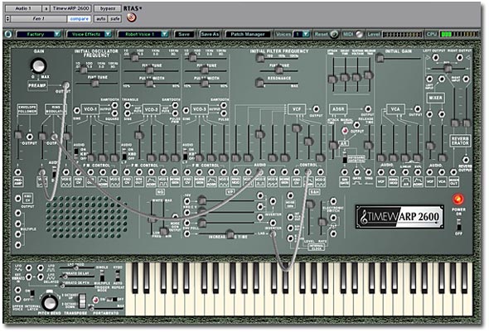Click the TimewARP 2600 plug-in selector

click(x=70, y=8)
